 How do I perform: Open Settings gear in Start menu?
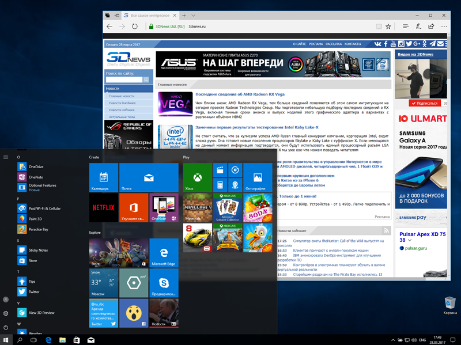[x=6, y=313]
